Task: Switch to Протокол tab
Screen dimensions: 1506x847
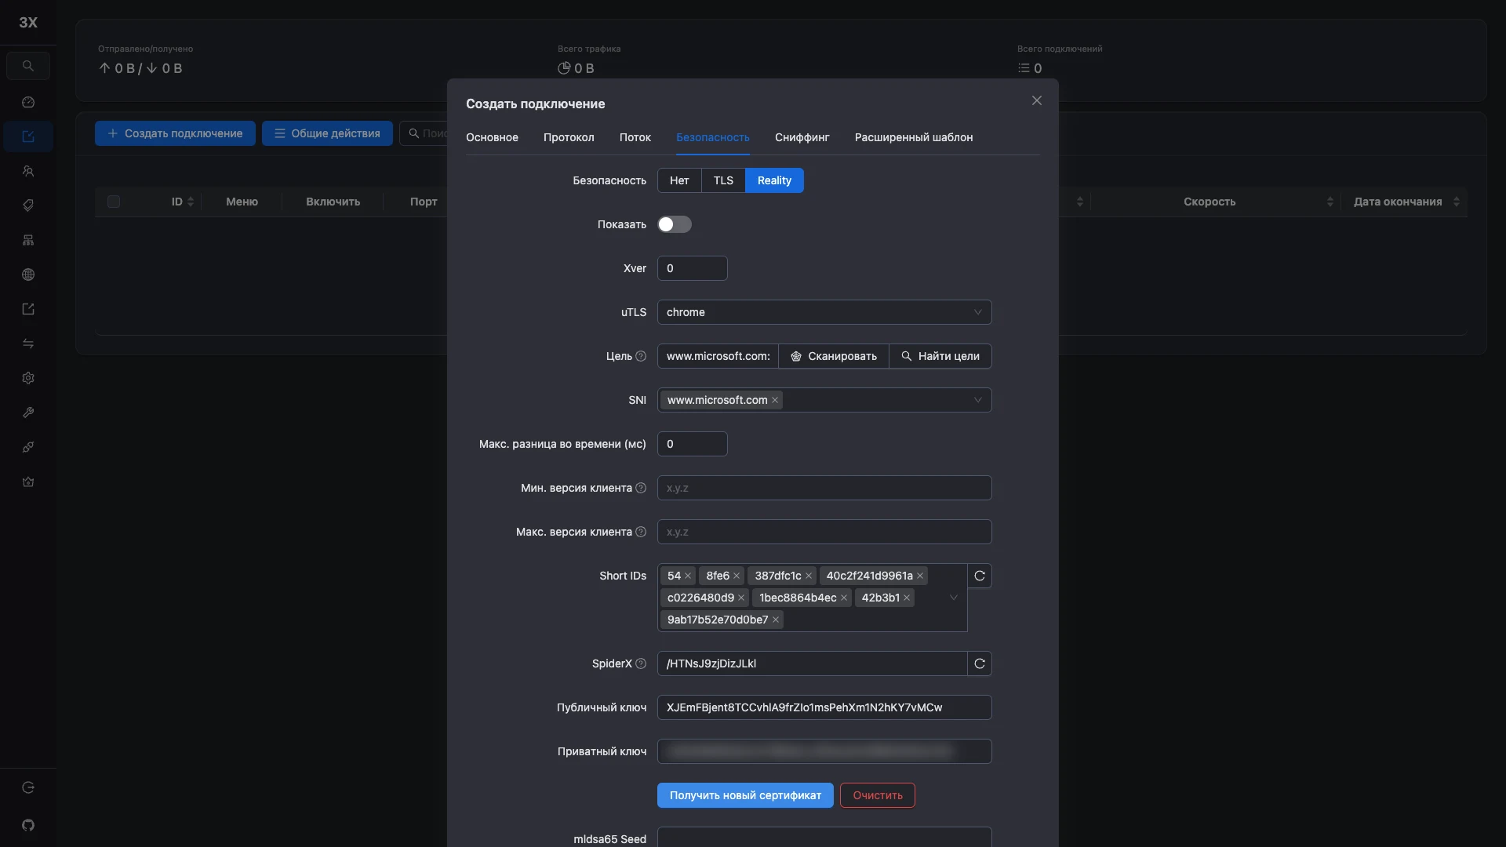Action: pyautogui.click(x=569, y=137)
